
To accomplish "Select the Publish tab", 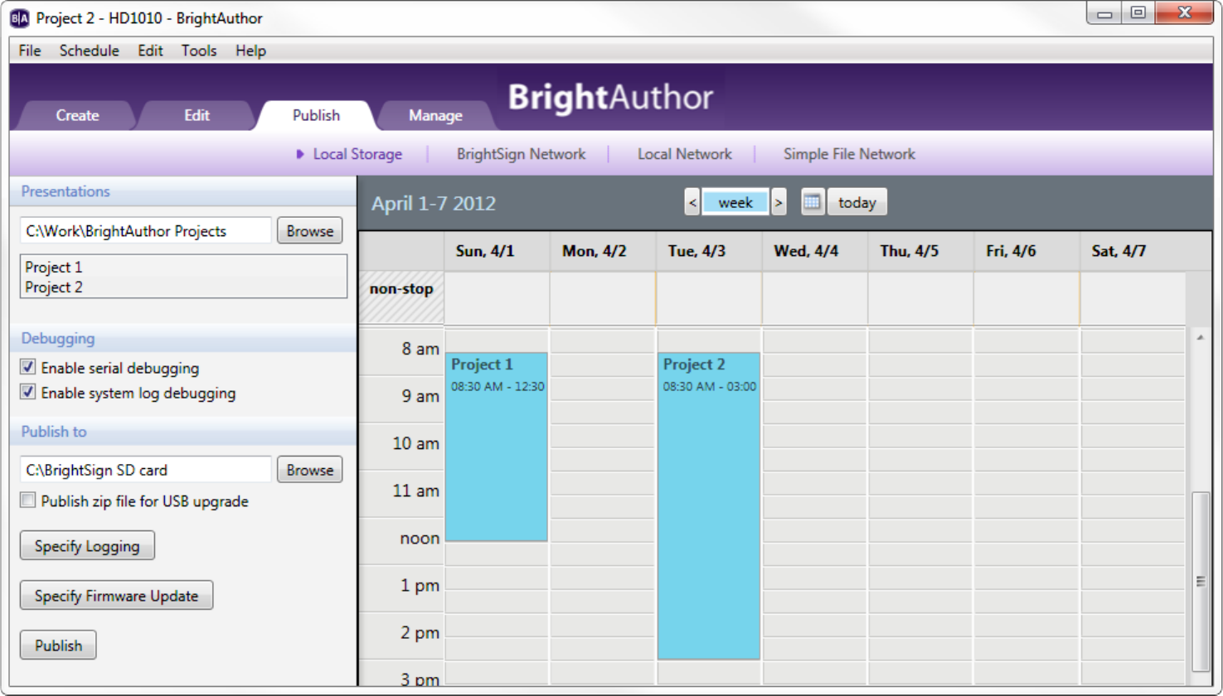I will point(316,115).
